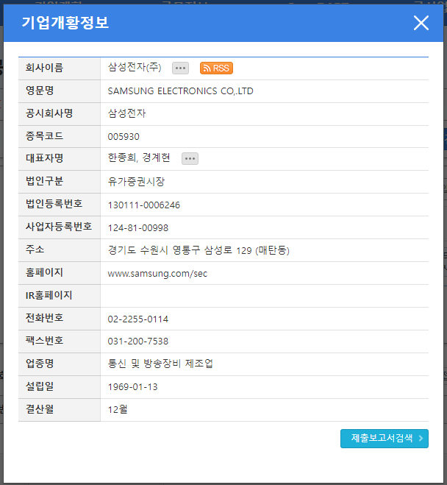
Task: Click the 팩스번호 row label
Action: click(x=45, y=341)
